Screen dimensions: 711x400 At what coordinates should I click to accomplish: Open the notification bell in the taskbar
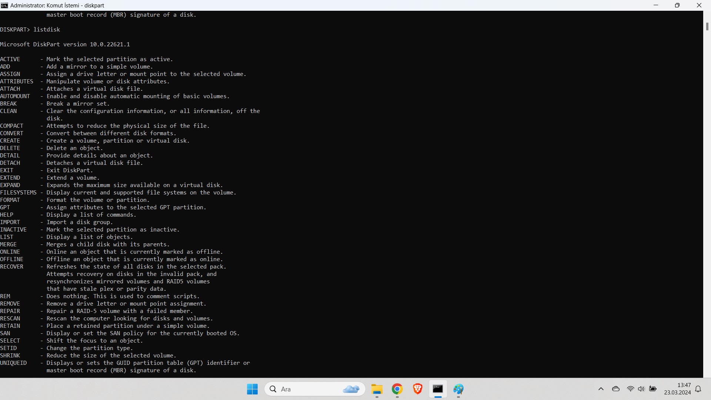point(698,389)
